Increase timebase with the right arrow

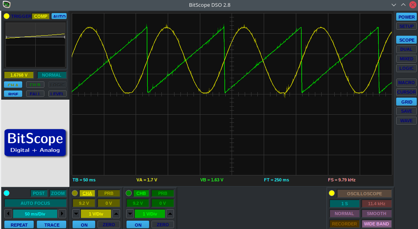click(x=62, y=214)
